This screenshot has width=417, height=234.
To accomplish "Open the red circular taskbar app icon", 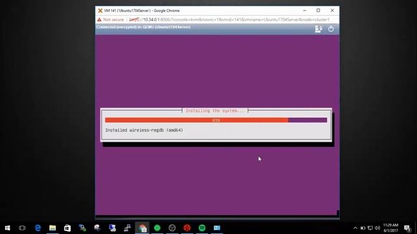I will click(187, 228).
